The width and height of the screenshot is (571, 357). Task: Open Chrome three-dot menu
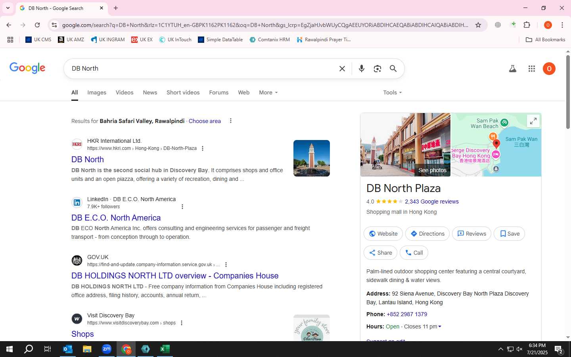[562, 25]
